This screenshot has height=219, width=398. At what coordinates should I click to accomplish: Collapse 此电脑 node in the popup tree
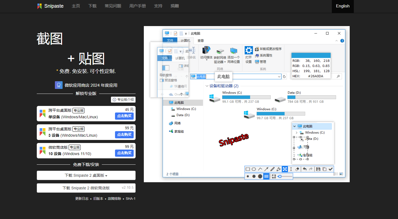295,126
